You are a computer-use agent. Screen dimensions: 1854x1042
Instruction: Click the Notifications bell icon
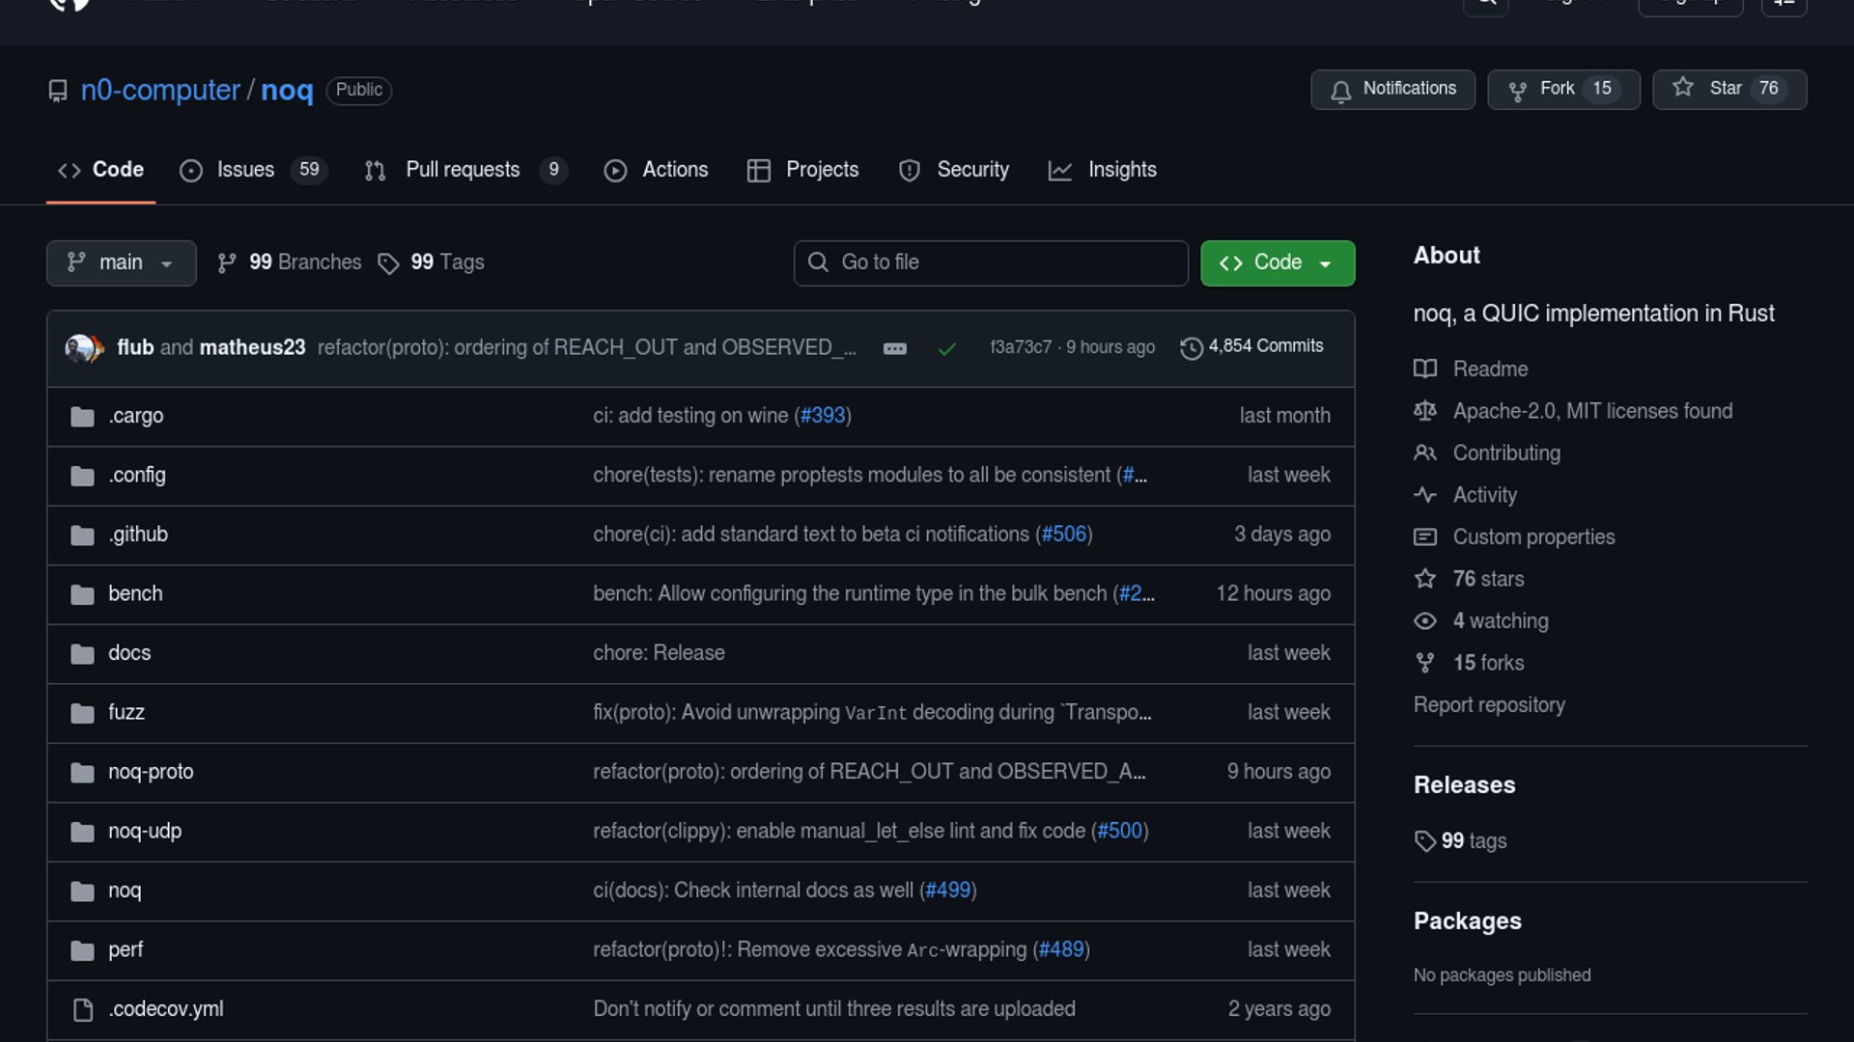click(x=1340, y=91)
